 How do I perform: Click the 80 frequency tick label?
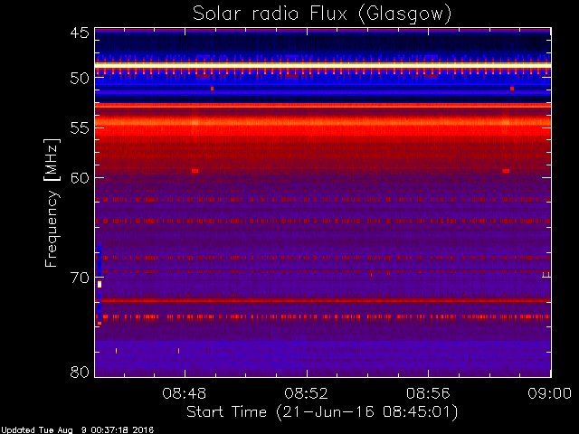80,372
